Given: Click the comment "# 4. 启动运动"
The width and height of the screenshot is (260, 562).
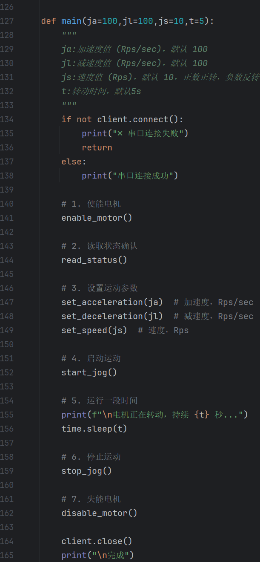Looking at the screenshot, I should [x=91, y=358].
